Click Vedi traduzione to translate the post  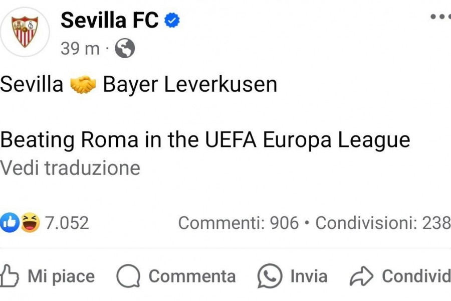tap(70, 168)
